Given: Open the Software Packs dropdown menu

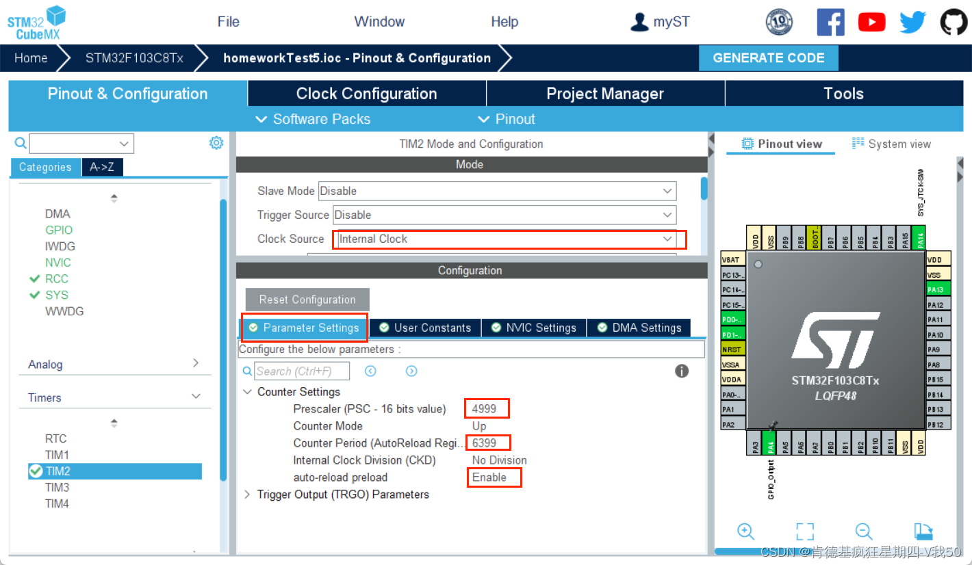Looking at the screenshot, I should (313, 119).
